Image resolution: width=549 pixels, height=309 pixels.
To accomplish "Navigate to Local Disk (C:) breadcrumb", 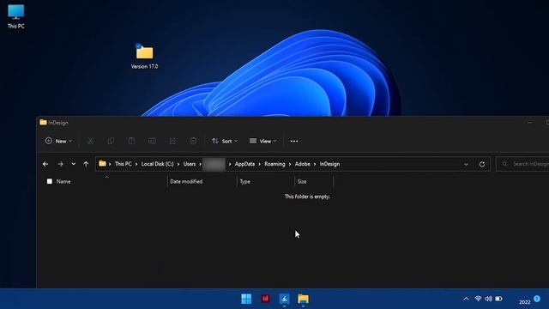I will coord(157,164).
